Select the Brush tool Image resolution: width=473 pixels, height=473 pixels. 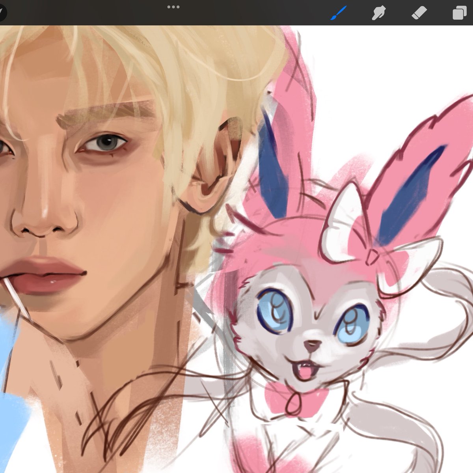[338, 13]
